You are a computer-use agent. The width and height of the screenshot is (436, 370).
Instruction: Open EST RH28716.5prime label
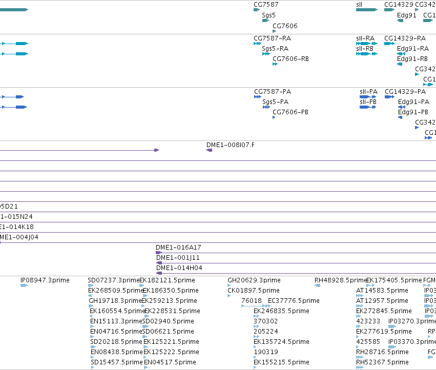382,352
